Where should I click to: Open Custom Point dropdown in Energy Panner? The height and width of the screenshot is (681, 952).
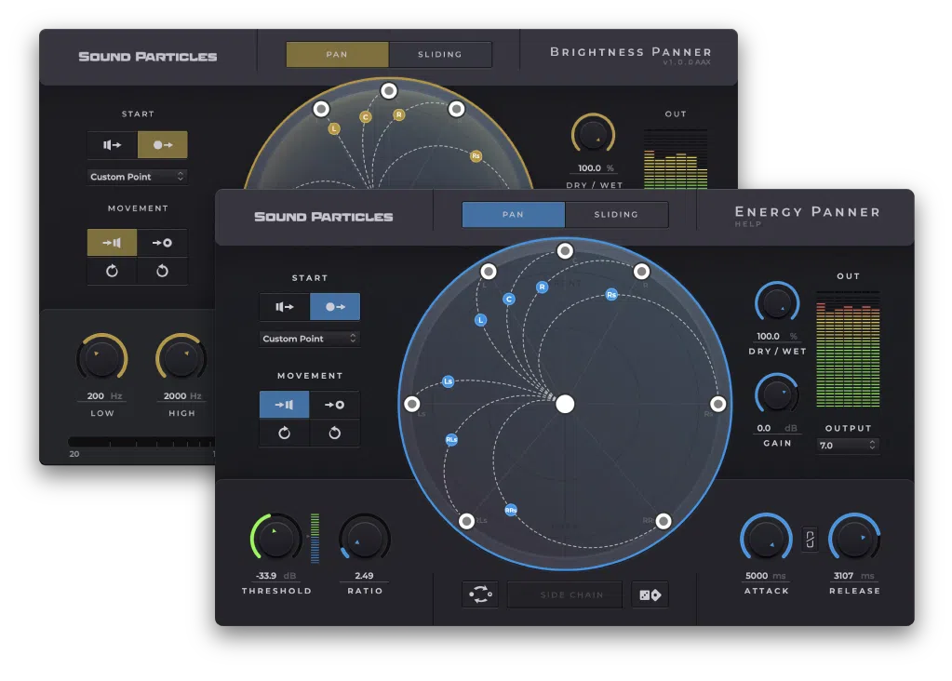pyautogui.click(x=309, y=339)
